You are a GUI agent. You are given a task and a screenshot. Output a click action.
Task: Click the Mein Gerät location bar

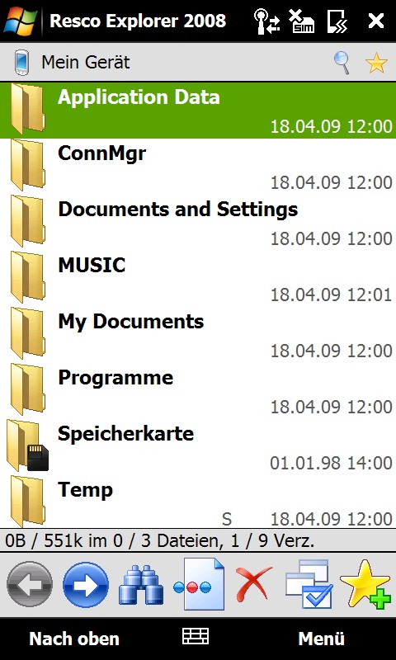click(198, 63)
